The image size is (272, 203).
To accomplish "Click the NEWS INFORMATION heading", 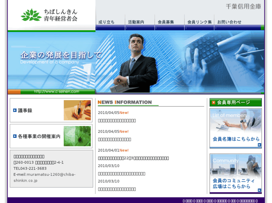I will pos(125,102).
